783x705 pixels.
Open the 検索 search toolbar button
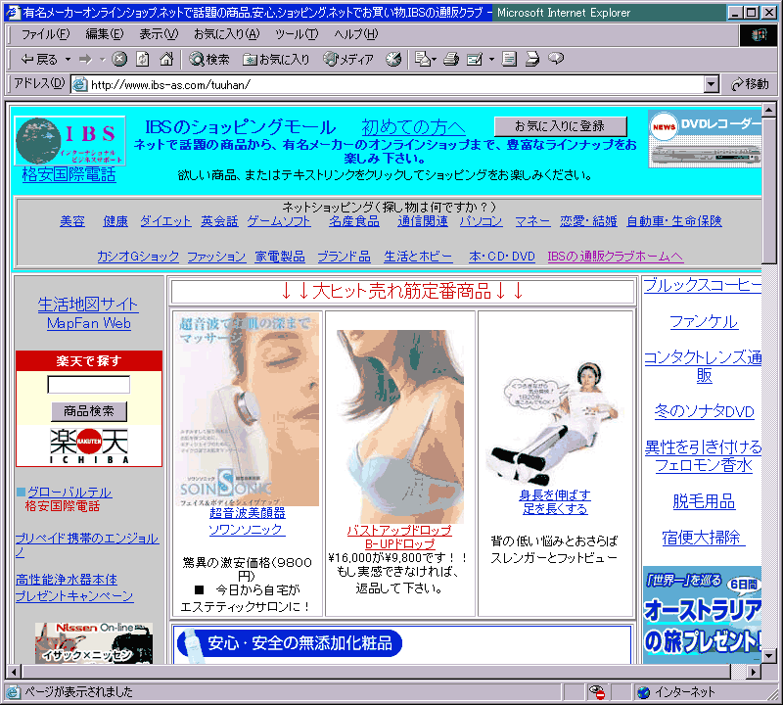tap(208, 59)
